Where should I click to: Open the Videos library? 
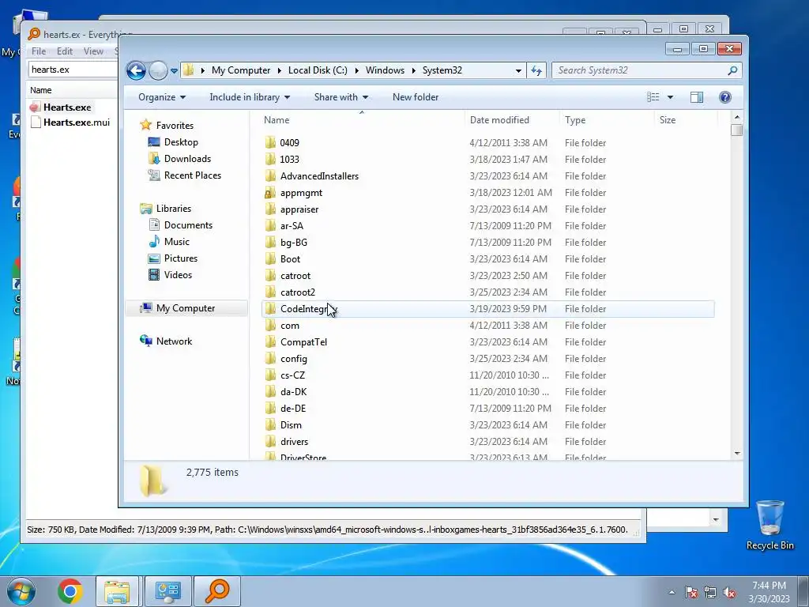(x=178, y=274)
